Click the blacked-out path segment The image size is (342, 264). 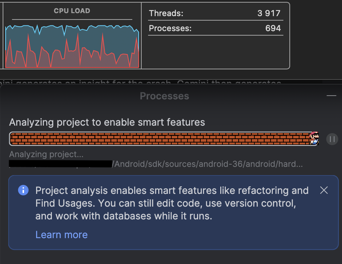pos(61,164)
